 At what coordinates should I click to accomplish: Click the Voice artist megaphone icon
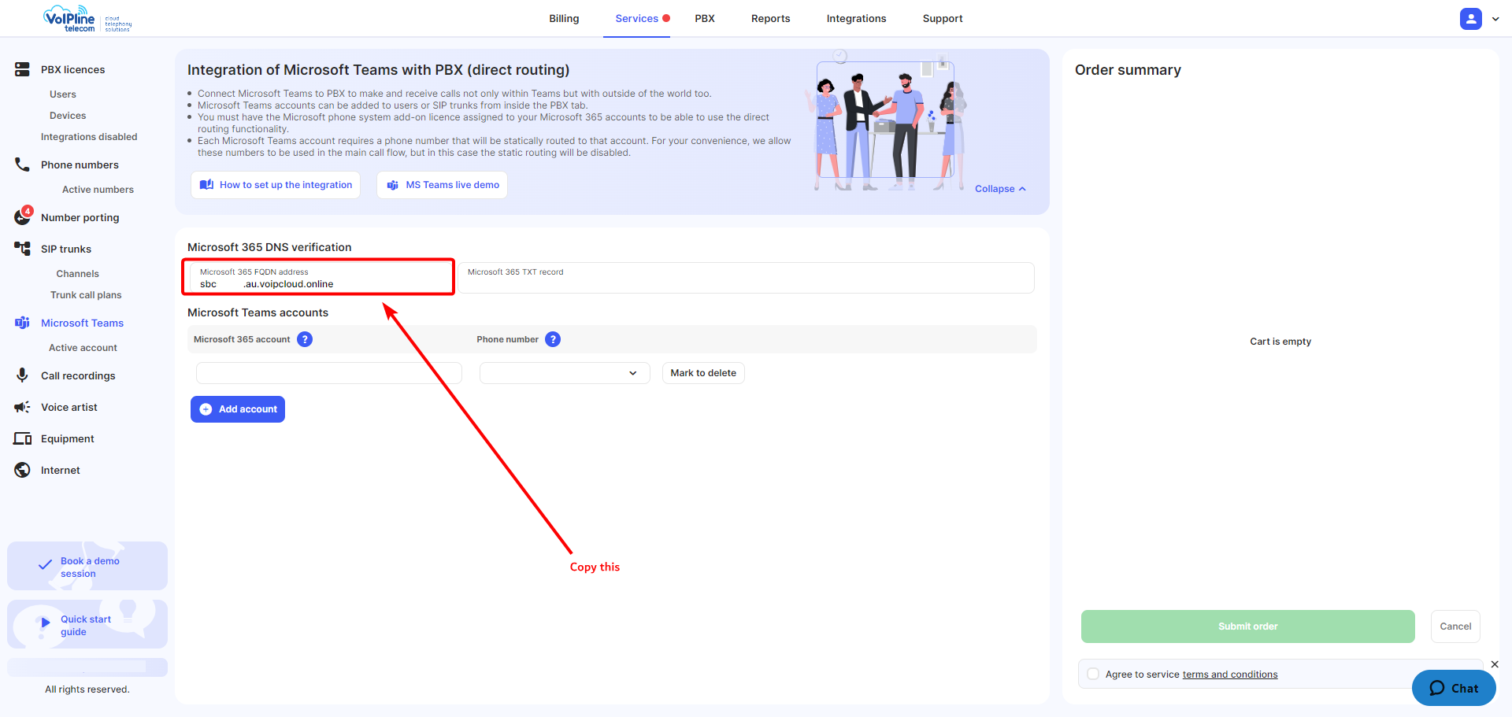[x=22, y=407]
